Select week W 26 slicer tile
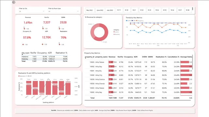The height and width of the screenshot is (117, 209). click(172, 10)
